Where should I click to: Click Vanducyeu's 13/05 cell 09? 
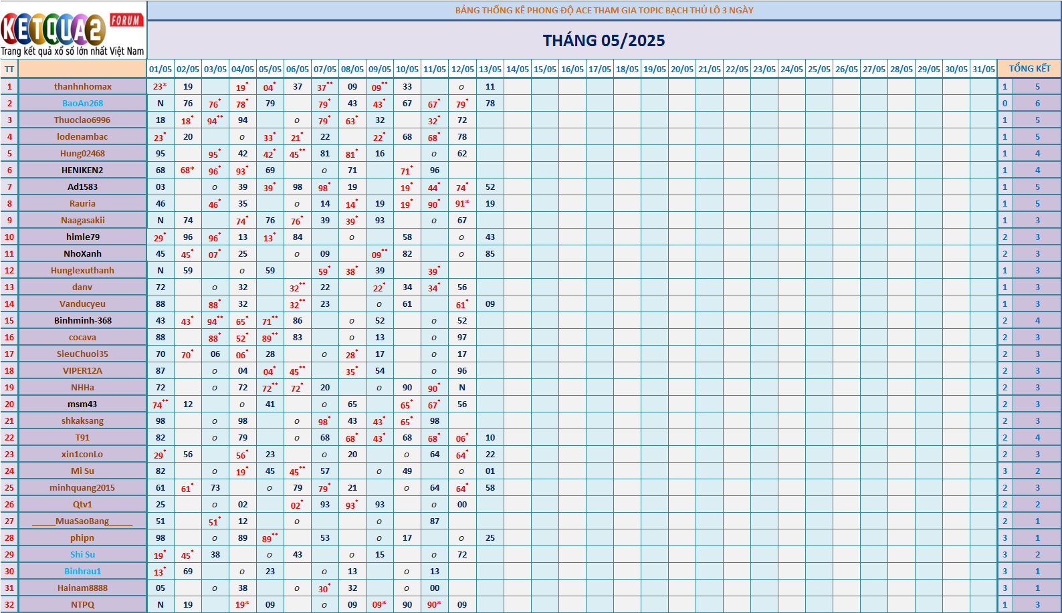pyautogui.click(x=490, y=303)
